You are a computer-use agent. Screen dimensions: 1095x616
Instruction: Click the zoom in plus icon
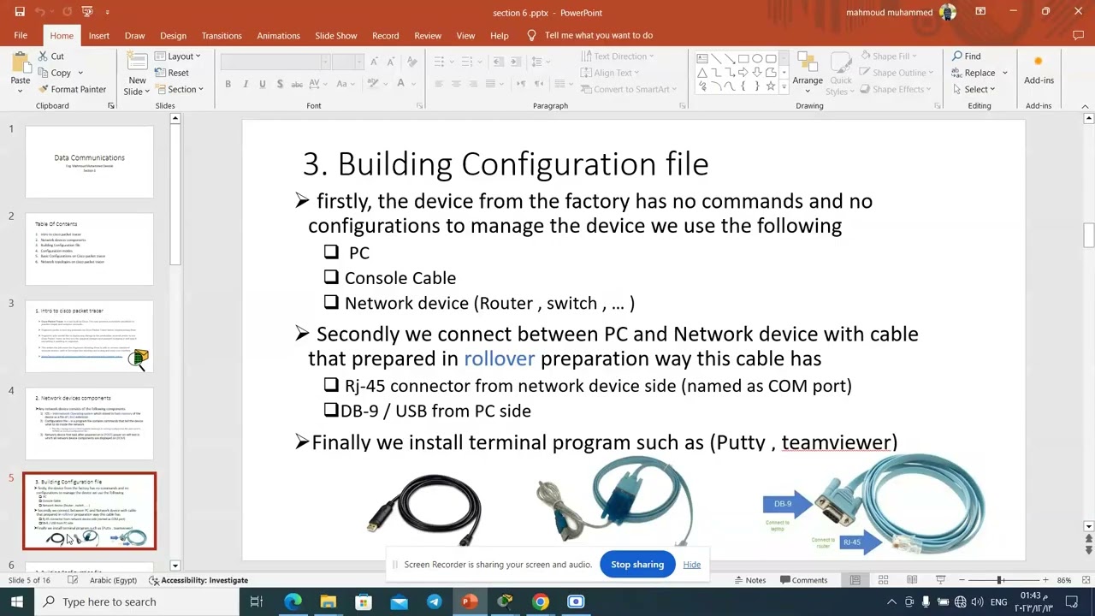click(1045, 580)
